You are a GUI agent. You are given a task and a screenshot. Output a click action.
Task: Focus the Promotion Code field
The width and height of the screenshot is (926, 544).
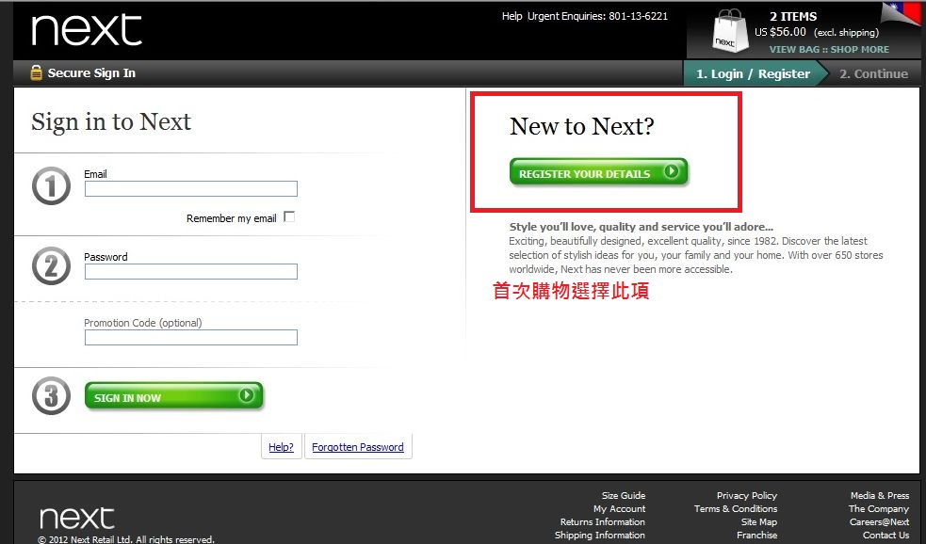coord(190,338)
